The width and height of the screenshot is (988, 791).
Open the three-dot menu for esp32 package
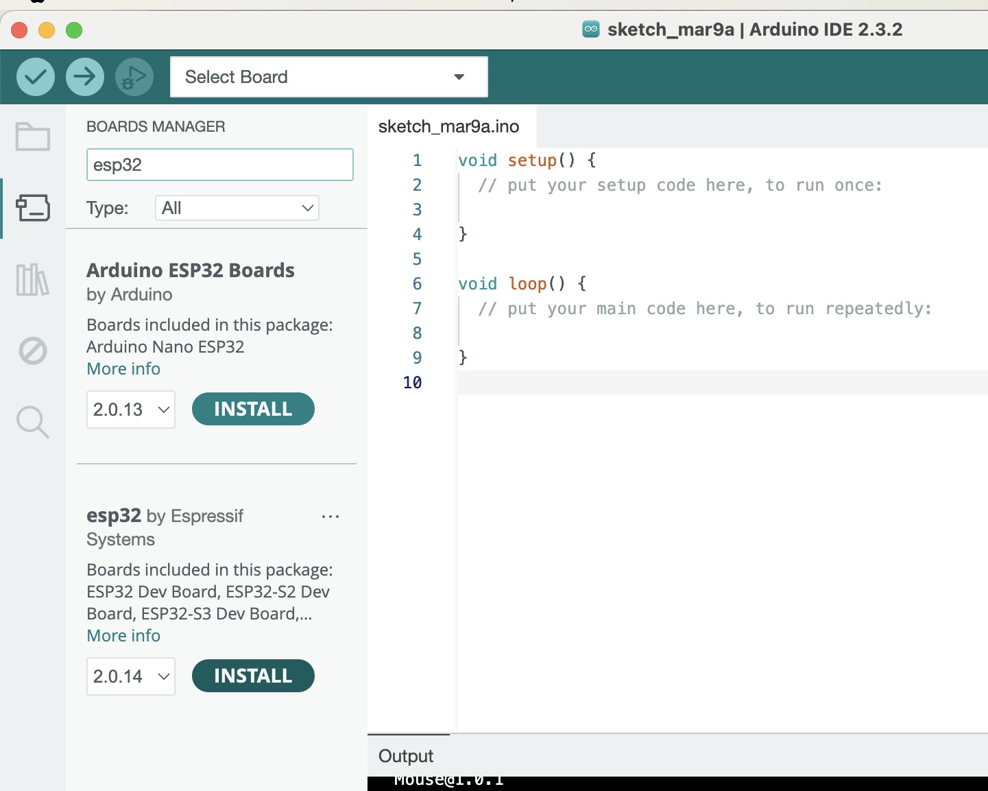click(330, 517)
